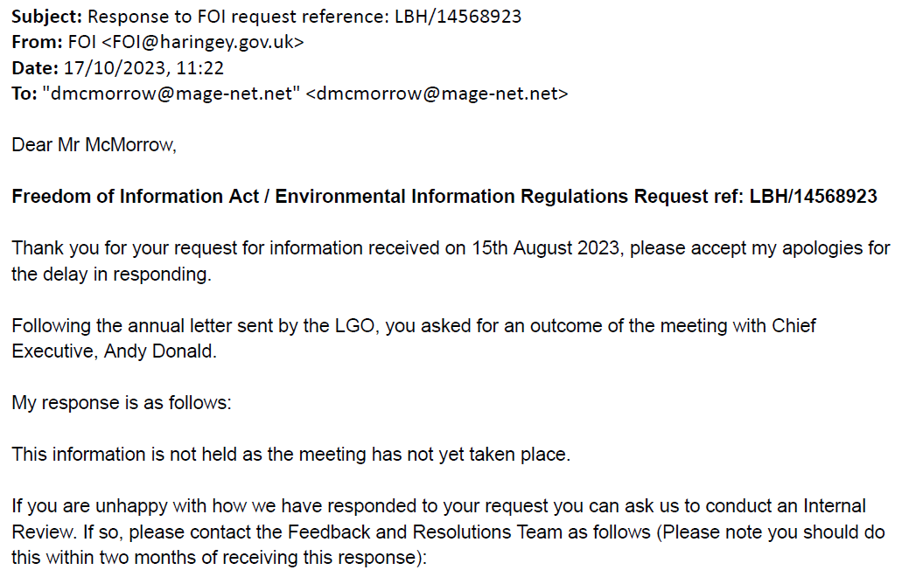Viewport: 902px width, 577px height.
Task: Click the 'the delay in responding' line
Action: (x=112, y=275)
